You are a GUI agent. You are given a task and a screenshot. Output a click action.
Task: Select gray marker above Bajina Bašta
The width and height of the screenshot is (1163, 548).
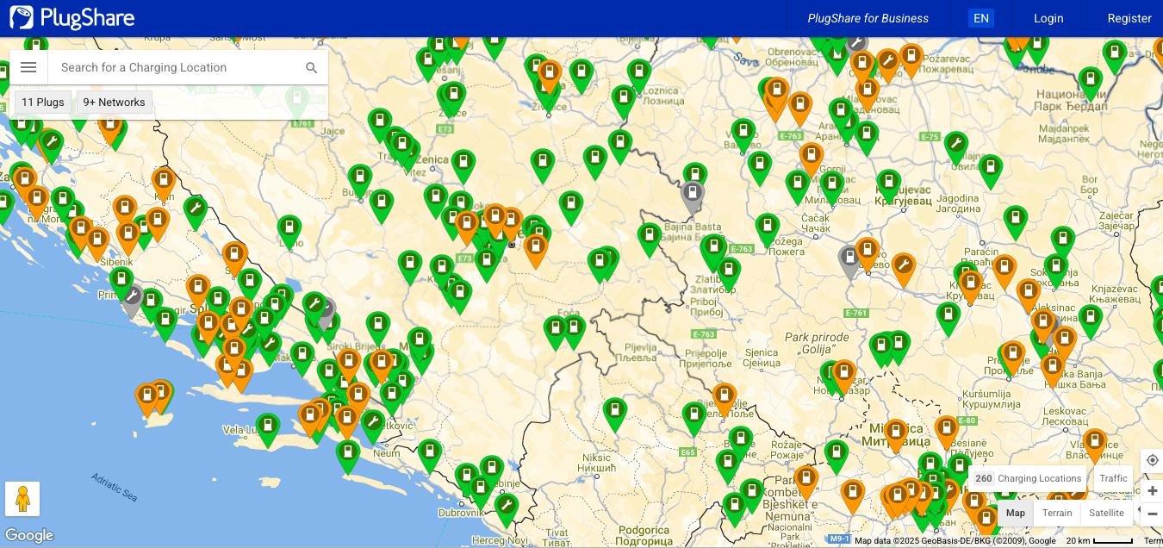[693, 196]
